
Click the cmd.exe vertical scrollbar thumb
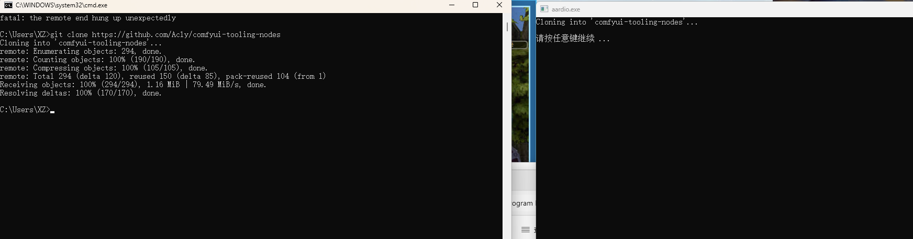tap(507, 27)
